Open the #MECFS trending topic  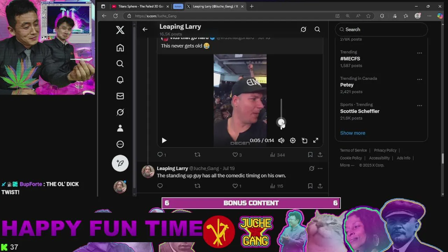click(x=350, y=59)
